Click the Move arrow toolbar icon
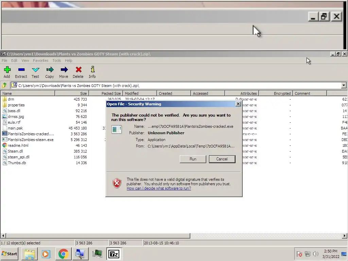Image resolution: width=348 pixels, height=261 pixels. click(64, 70)
